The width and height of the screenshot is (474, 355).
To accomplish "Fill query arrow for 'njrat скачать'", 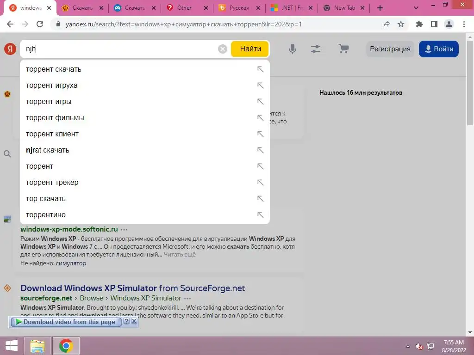I will point(260,150).
